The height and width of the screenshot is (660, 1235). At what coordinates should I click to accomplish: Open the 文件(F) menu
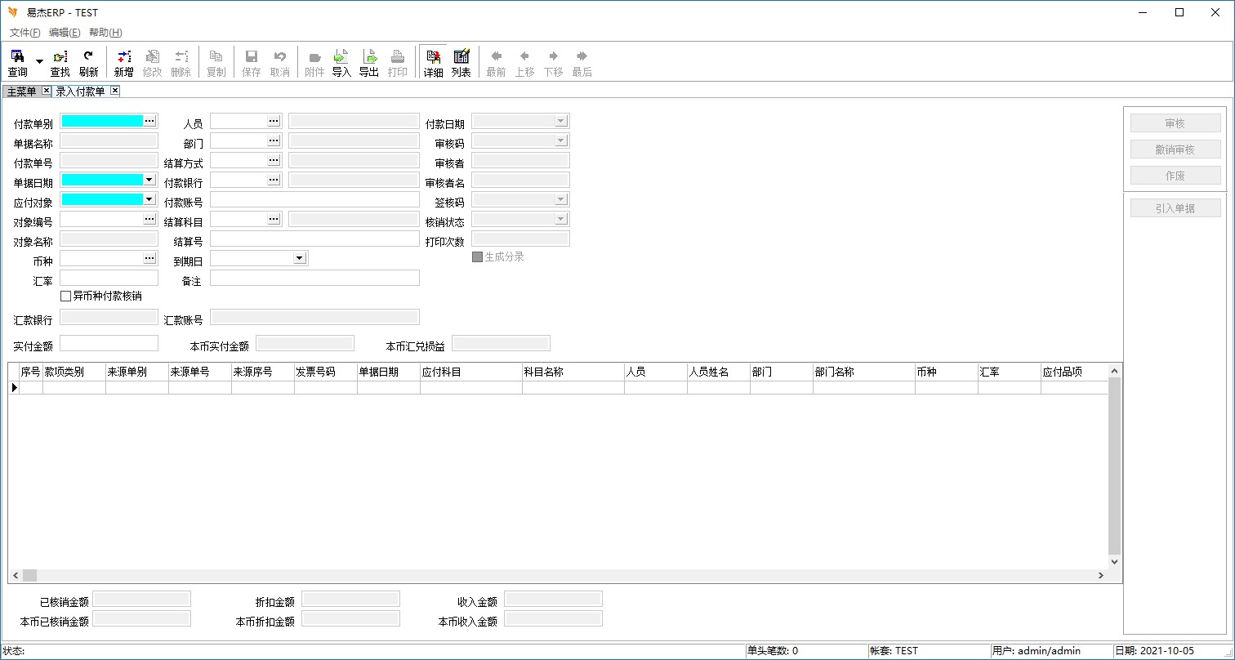[25, 33]
